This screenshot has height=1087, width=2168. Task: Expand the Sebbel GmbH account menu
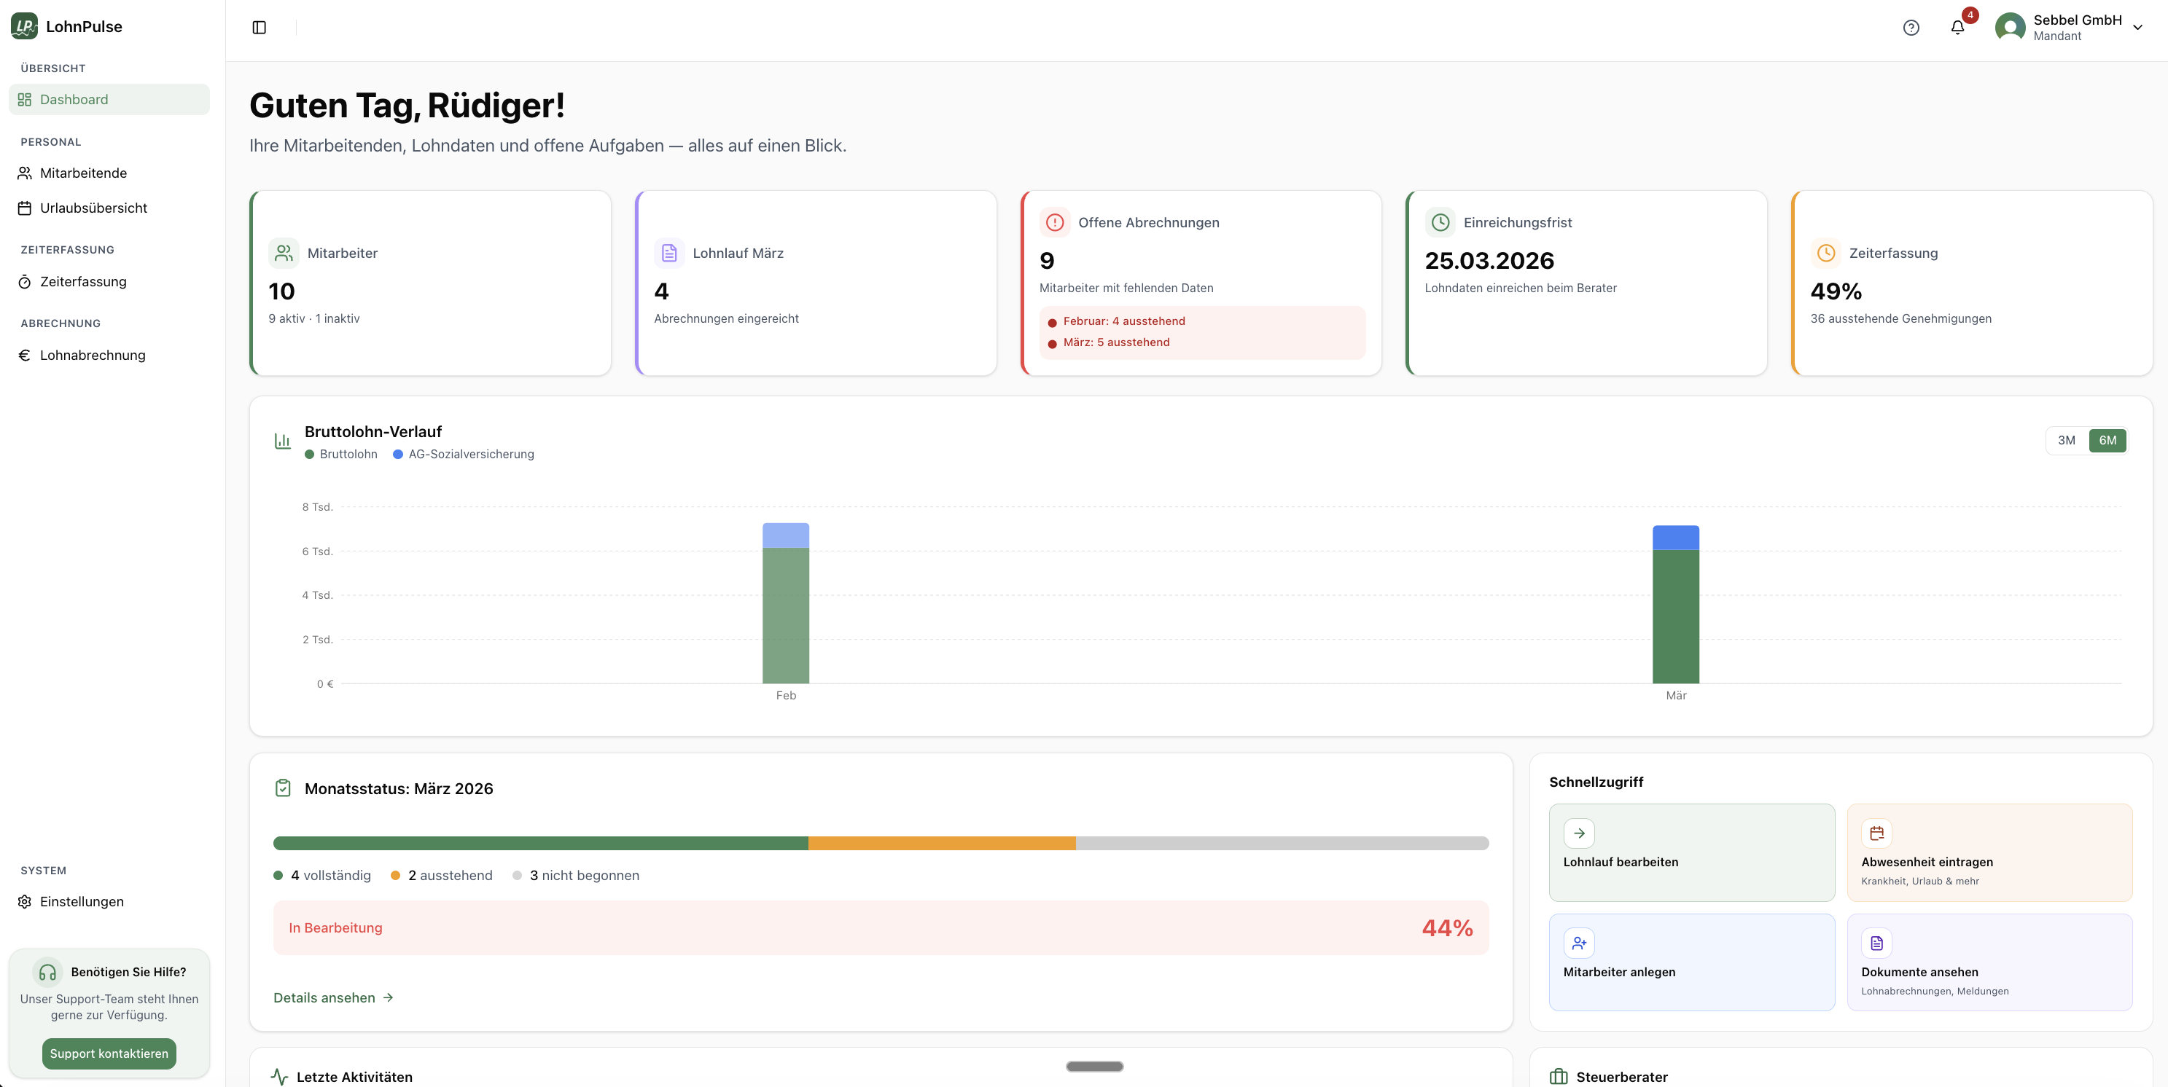click(2071, 27)
